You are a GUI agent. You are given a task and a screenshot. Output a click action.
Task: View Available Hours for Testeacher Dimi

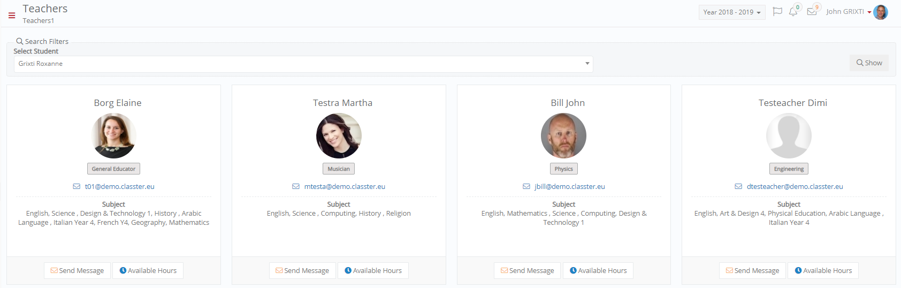point(823,270)
